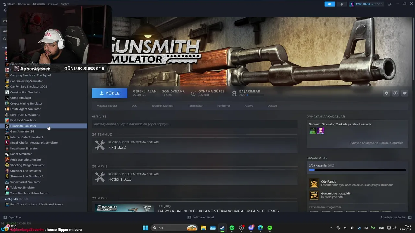This screenshot has width=415, height=233.
Task: Click the Çöp Panda achievement icon
Action: 314,183
